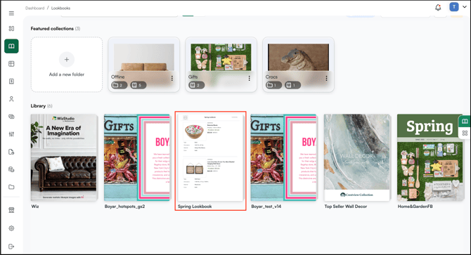471x255 pixels.
Task: Click the plus icon to add a folder
Action: tap(67, 60)
